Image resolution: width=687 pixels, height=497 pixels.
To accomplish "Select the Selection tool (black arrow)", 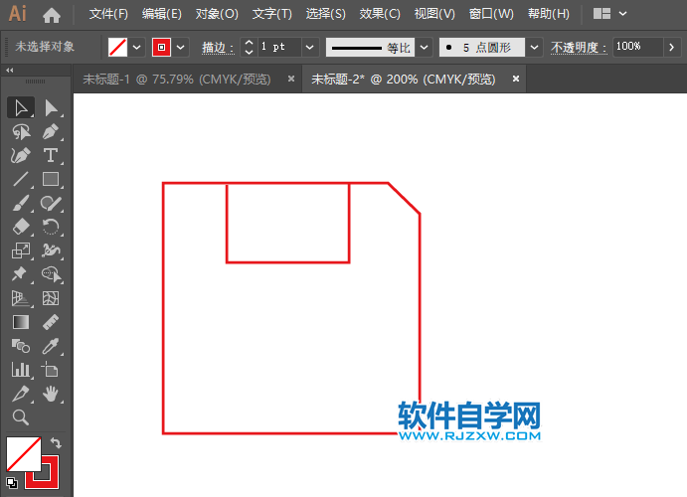I will point(21,108).
